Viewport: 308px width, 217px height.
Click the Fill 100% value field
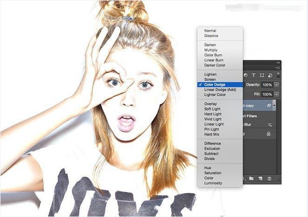267,94
